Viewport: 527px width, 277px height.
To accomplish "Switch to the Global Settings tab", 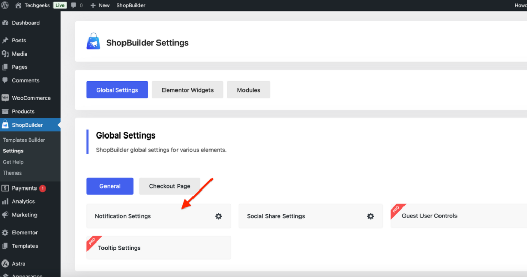I will tap(117, 90).
